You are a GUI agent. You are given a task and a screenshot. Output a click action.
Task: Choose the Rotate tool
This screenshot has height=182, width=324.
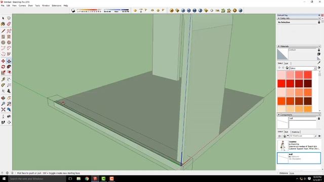pos(3,67)
